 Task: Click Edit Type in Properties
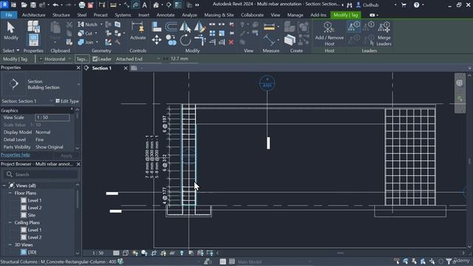[67, 101]
